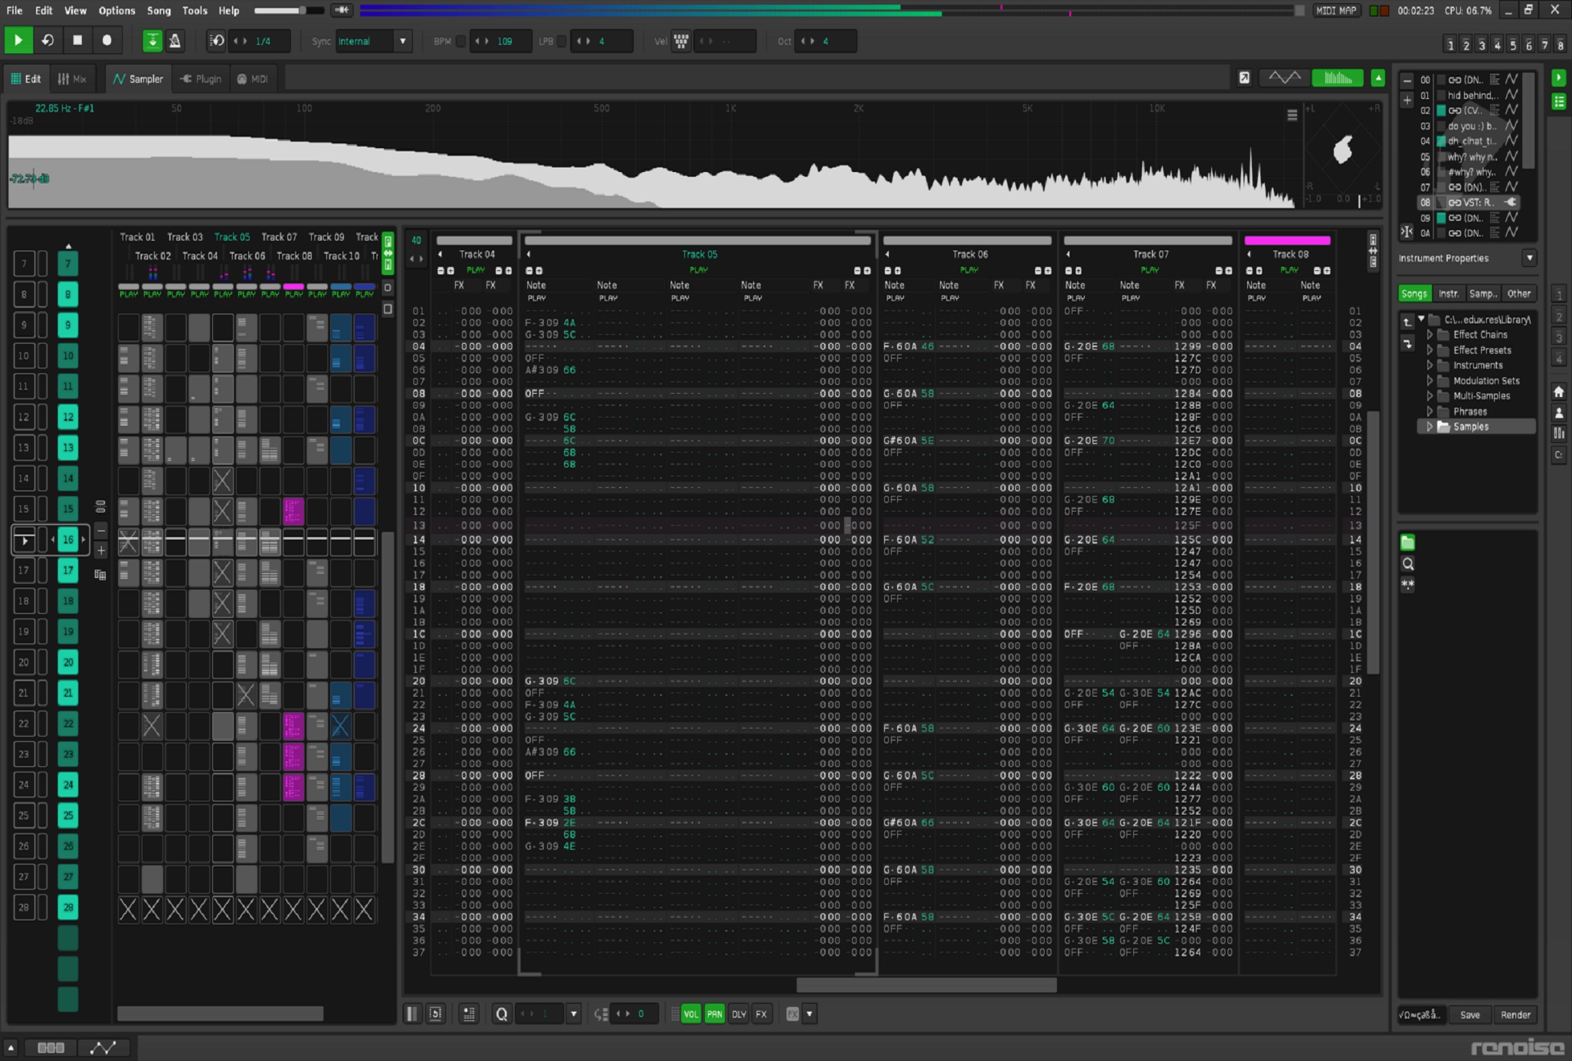Click the pattern editor single track pause-like icon
The width and height of the screenshot is (1572, 1061).
click(x=412, y=1014)
